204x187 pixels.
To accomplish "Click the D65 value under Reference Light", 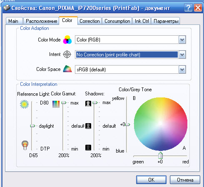I will 33,155.
